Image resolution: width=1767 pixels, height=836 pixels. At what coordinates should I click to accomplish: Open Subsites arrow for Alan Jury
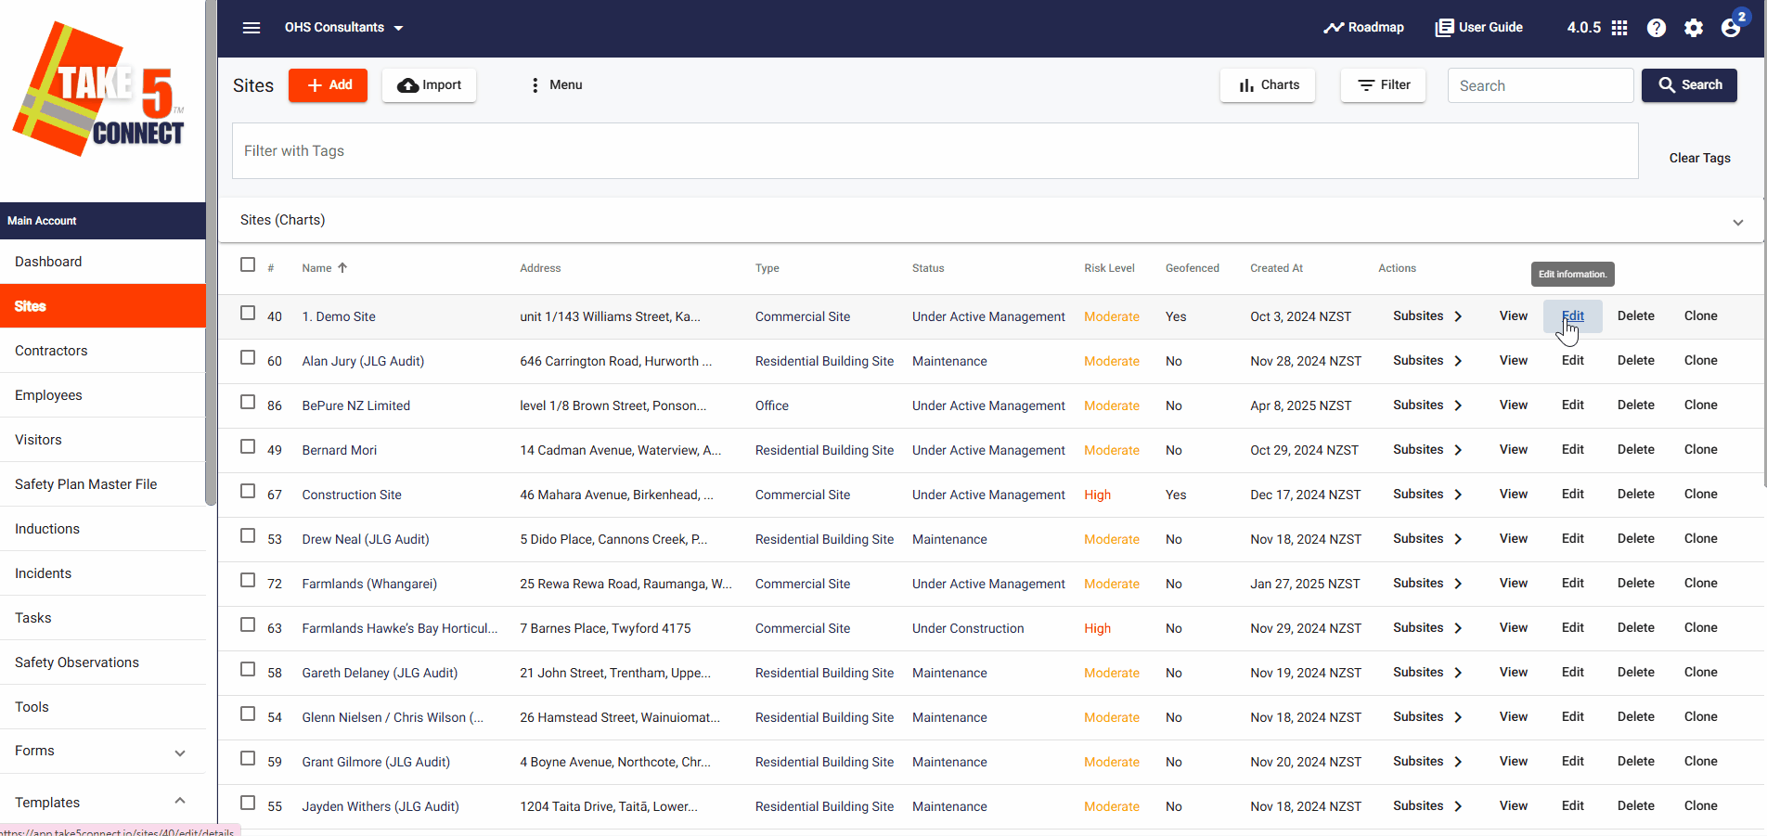(1458, 361)
